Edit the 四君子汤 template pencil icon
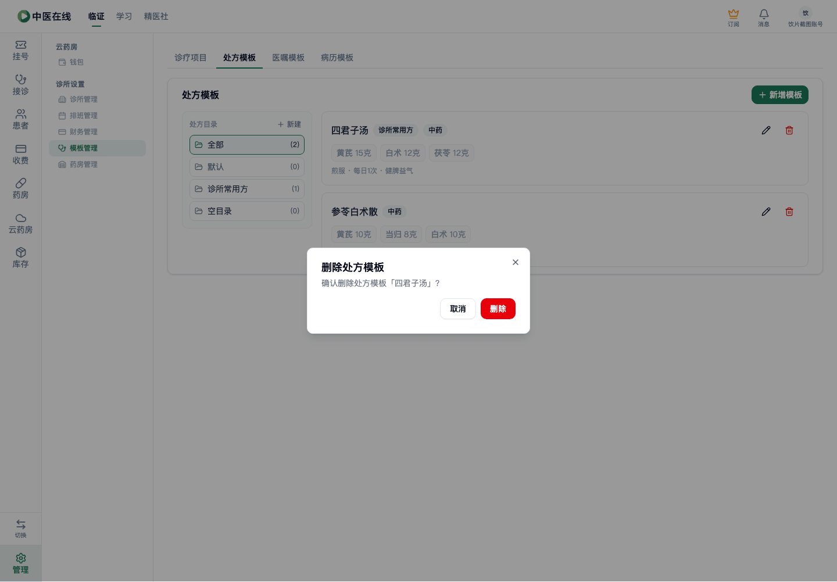This screenshot has width=837, height=582. click(766, 130)
